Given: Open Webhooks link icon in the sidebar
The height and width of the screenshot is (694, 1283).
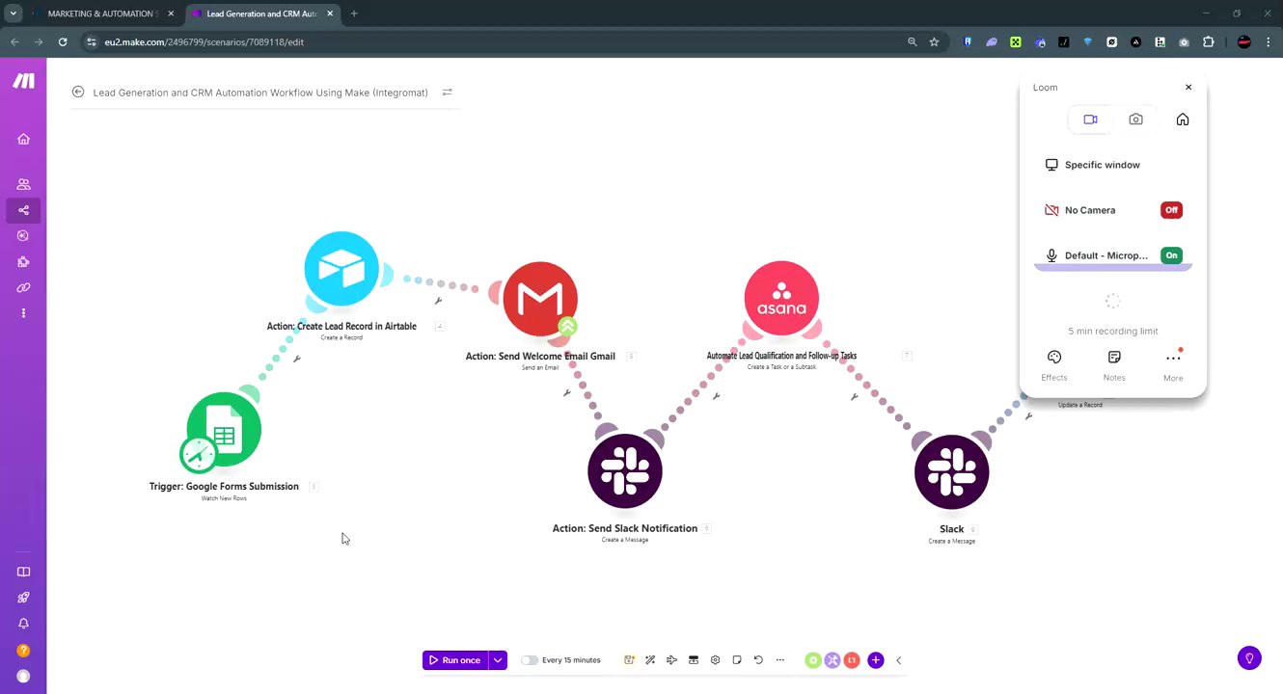Looking at the screenshot, I should (23, 287).
